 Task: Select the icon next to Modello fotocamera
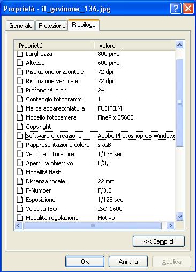[x=20, y=117]
